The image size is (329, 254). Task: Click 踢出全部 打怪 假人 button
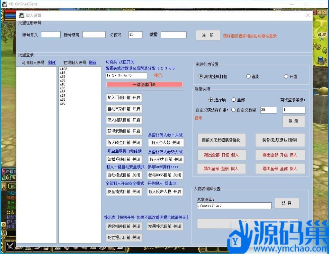point(221,155)
